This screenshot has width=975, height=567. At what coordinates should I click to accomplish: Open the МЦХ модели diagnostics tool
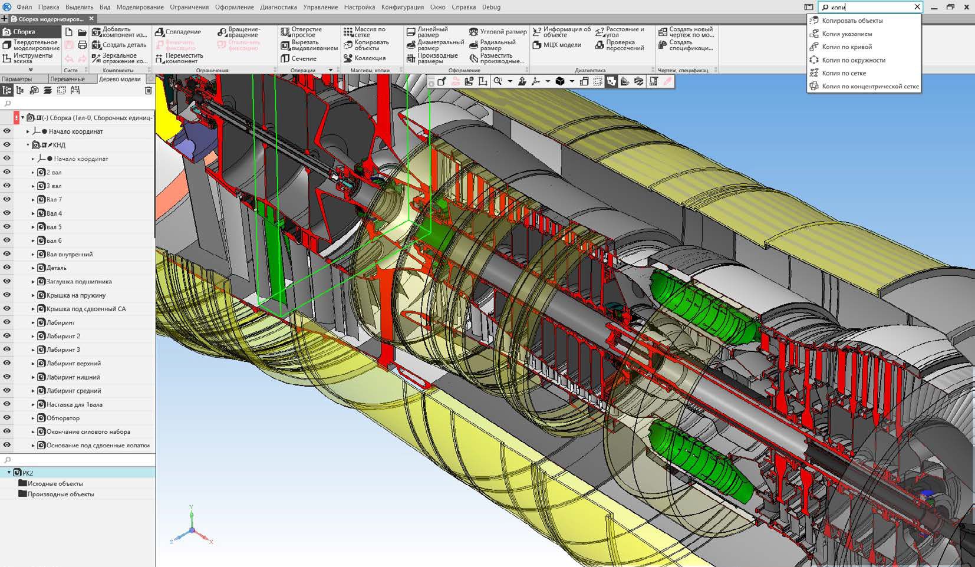(x=536, y=45)
